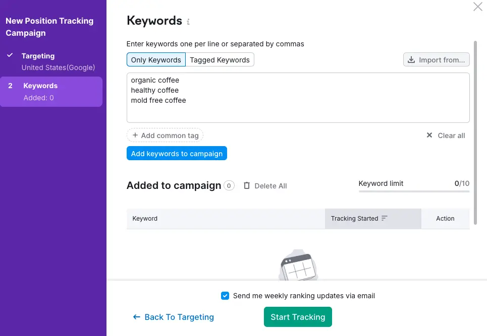Click the trash icon for Delete All
The image size is (487, 336).
247,186
